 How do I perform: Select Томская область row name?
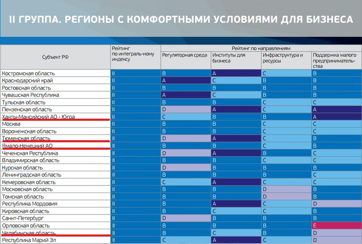(23, 197)
